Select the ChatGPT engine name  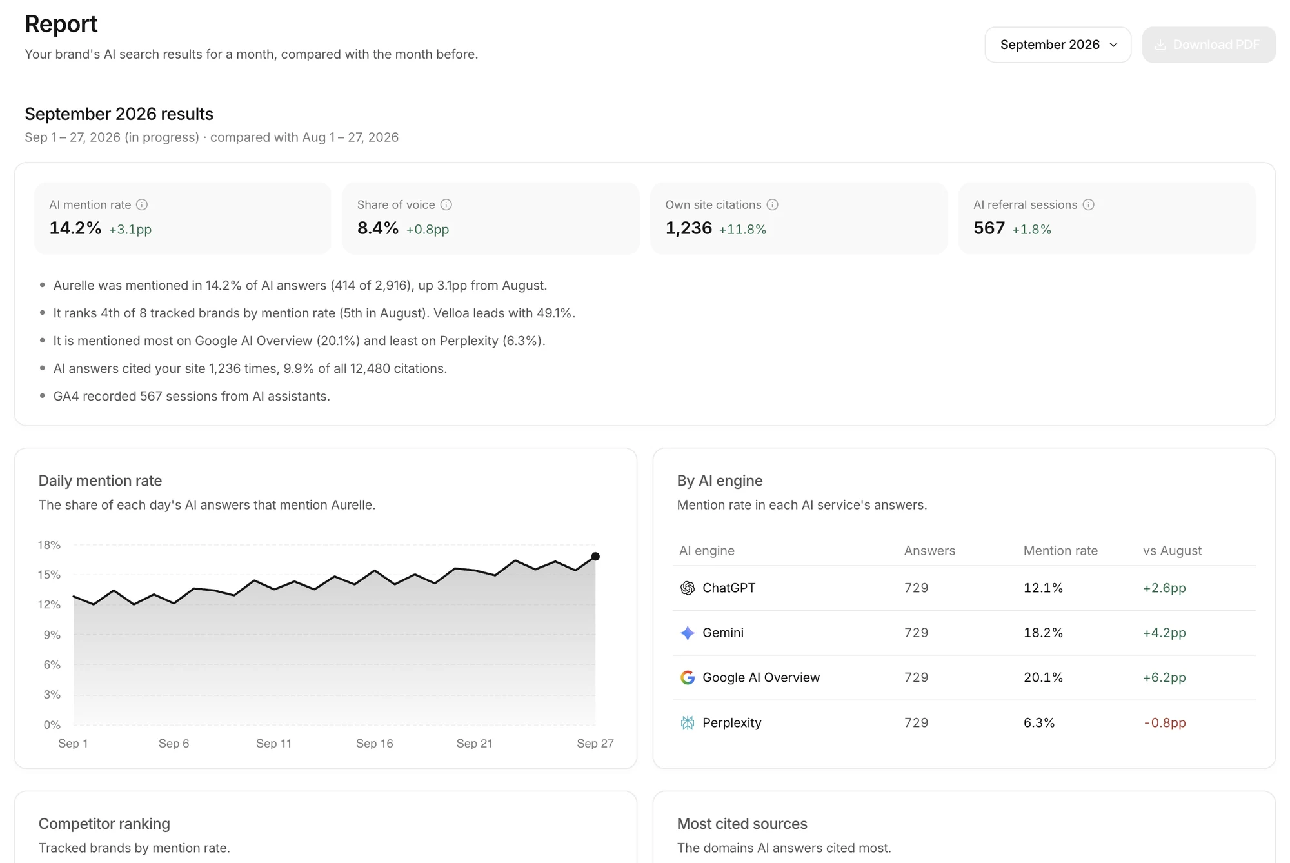pos(729,588)
